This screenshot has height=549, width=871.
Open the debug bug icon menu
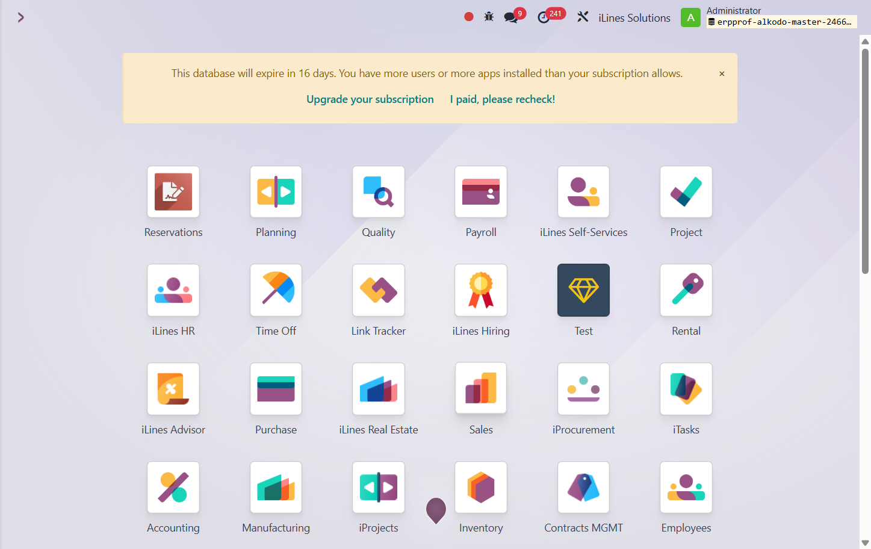(489, 17)
